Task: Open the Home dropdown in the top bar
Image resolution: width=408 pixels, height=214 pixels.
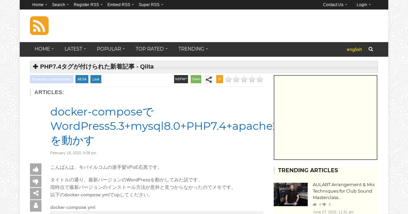Action: tap(40, 5)
